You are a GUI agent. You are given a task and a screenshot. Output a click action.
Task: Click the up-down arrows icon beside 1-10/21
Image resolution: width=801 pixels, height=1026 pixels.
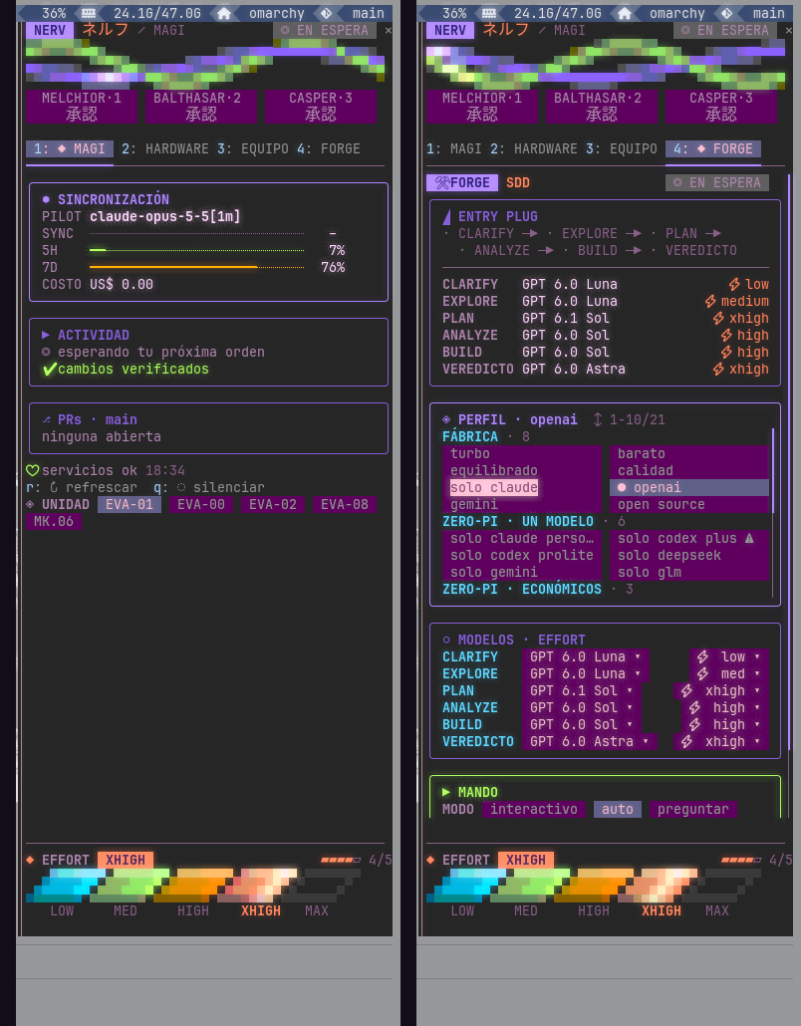tap(598, 419)
